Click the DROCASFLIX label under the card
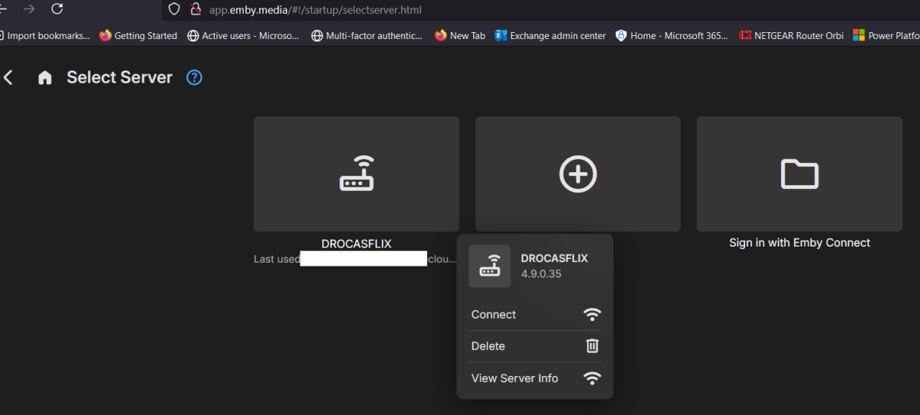This screenshot has height=415, width=920. tap(356, 243)
